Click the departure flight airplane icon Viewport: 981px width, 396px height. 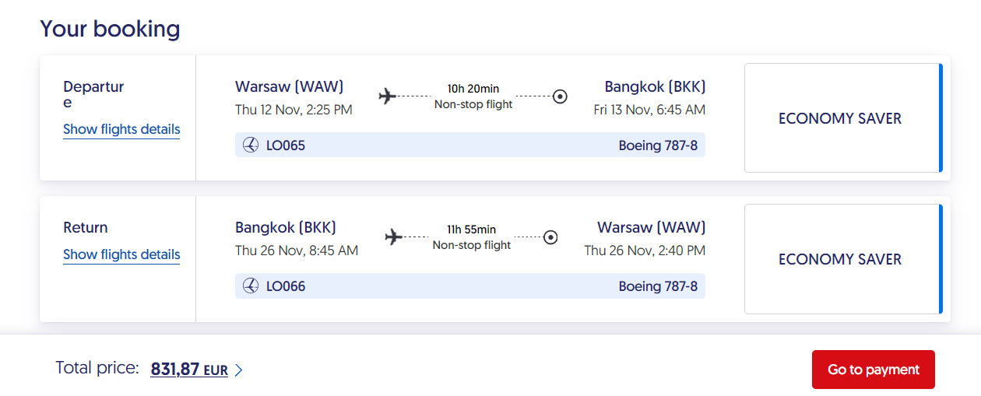[x=388, y=96]
